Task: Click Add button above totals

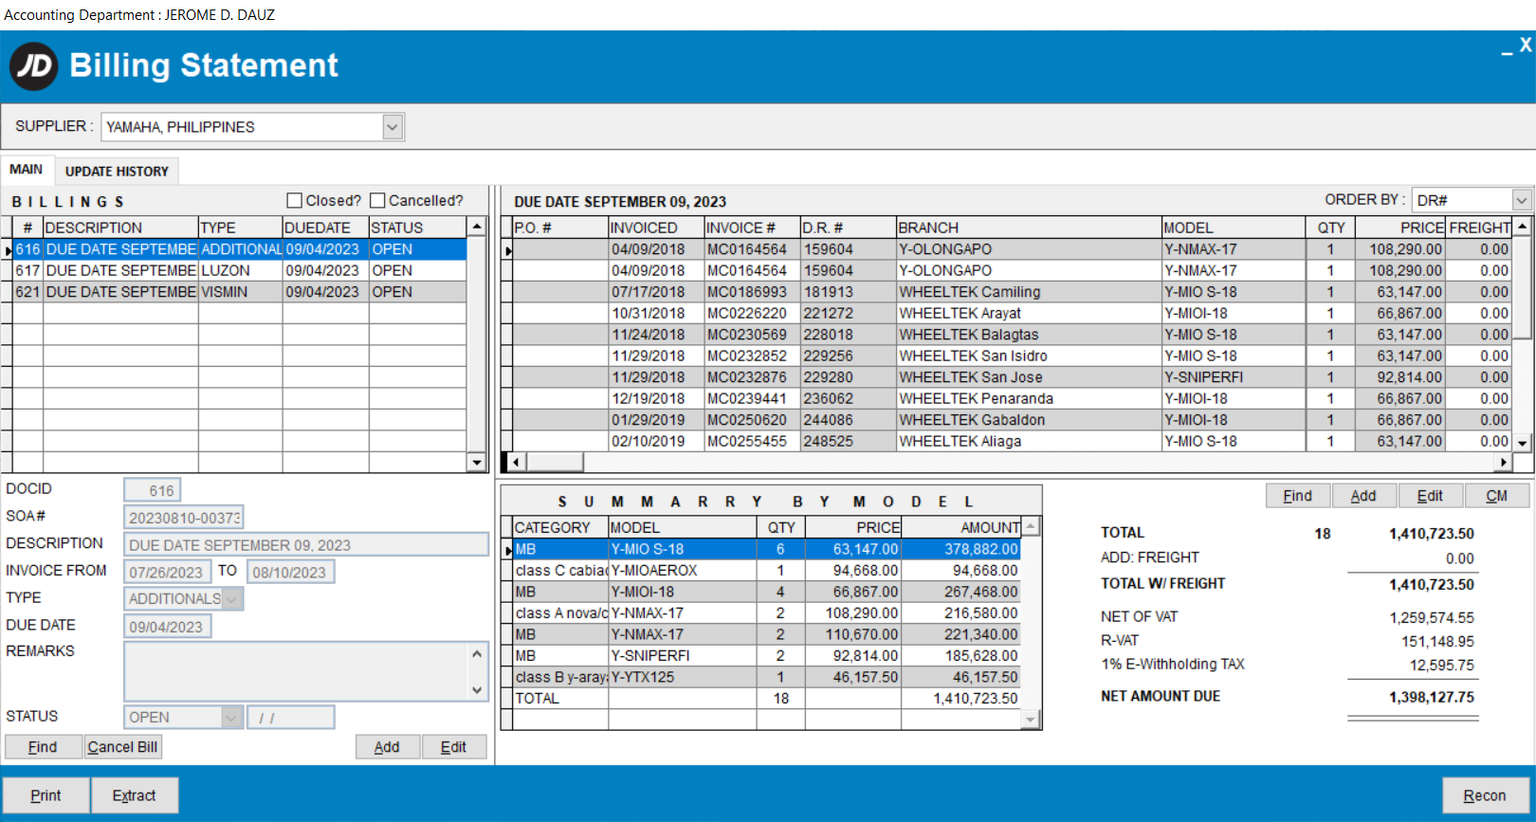Action: click(x=1363, y=496)
